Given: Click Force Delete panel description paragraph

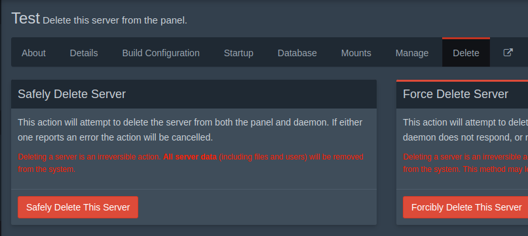Looking at the screenshot, I should coord(465,129).
